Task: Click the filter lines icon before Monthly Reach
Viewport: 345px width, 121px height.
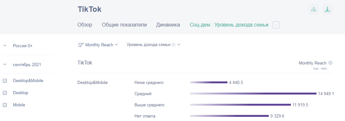Action: pos(81,45)
